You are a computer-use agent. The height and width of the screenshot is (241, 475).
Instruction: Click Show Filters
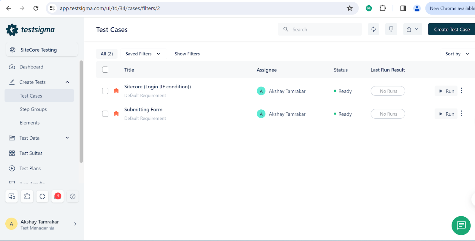(x=187, y=54)
